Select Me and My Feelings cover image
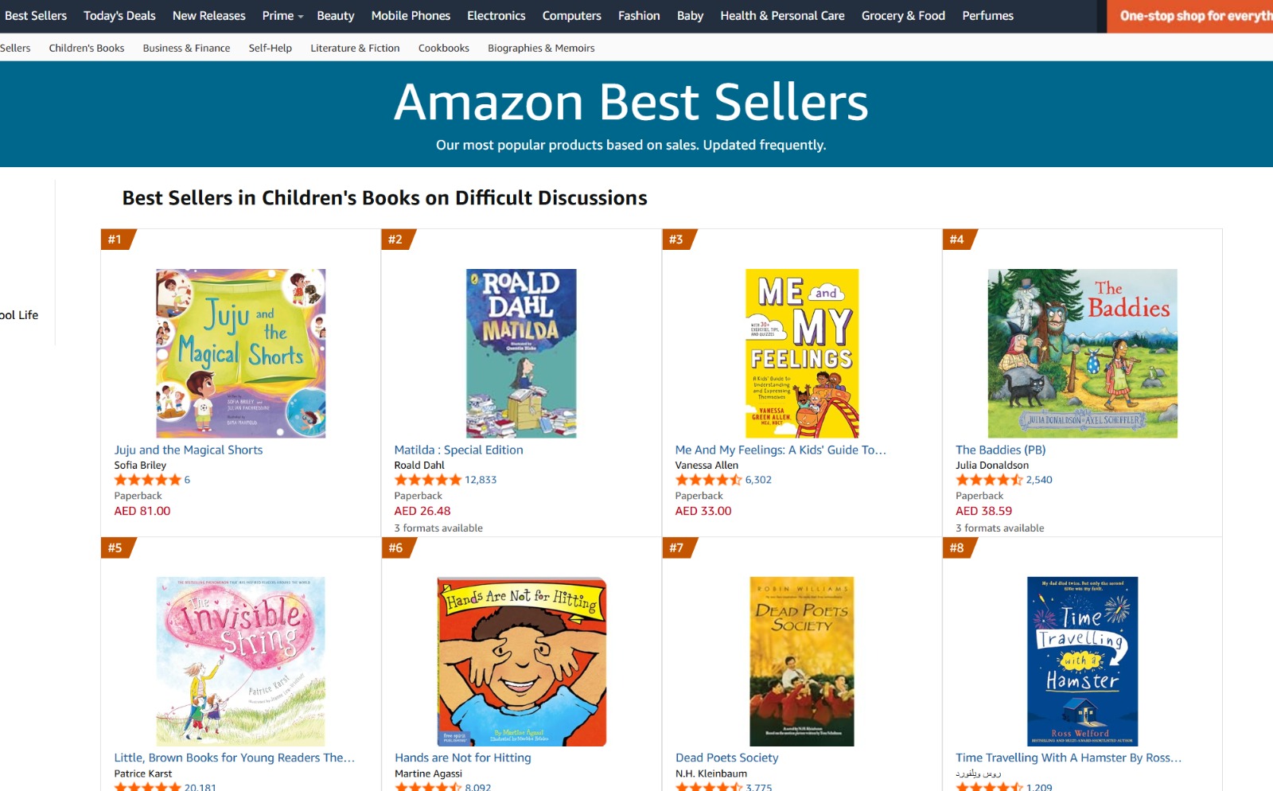1273x791 pixels. click(x=801, y=353)
